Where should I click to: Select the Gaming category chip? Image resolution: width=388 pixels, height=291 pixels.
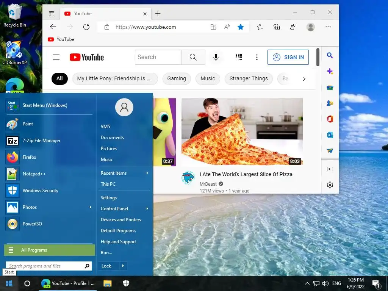point(177,79)
